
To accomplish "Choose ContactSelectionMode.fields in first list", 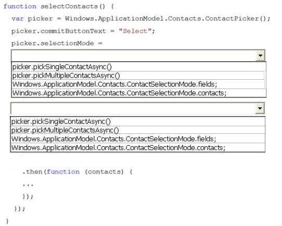I will click(138, 84).
